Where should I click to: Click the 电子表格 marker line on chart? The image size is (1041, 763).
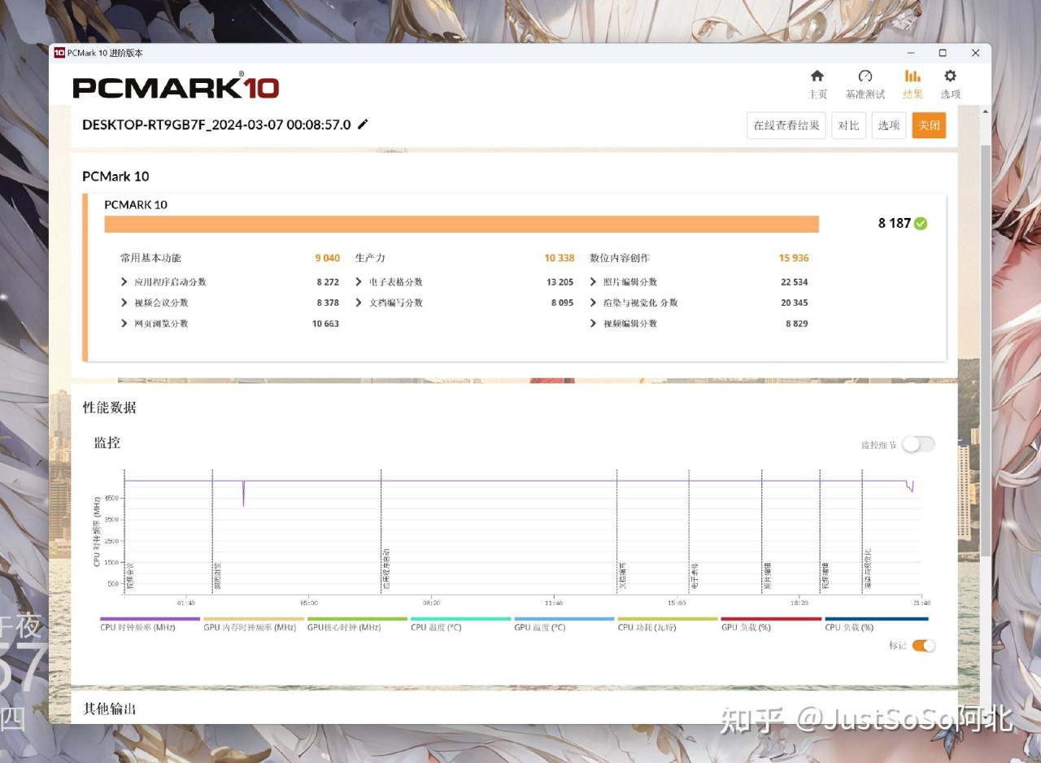[689, 532]
